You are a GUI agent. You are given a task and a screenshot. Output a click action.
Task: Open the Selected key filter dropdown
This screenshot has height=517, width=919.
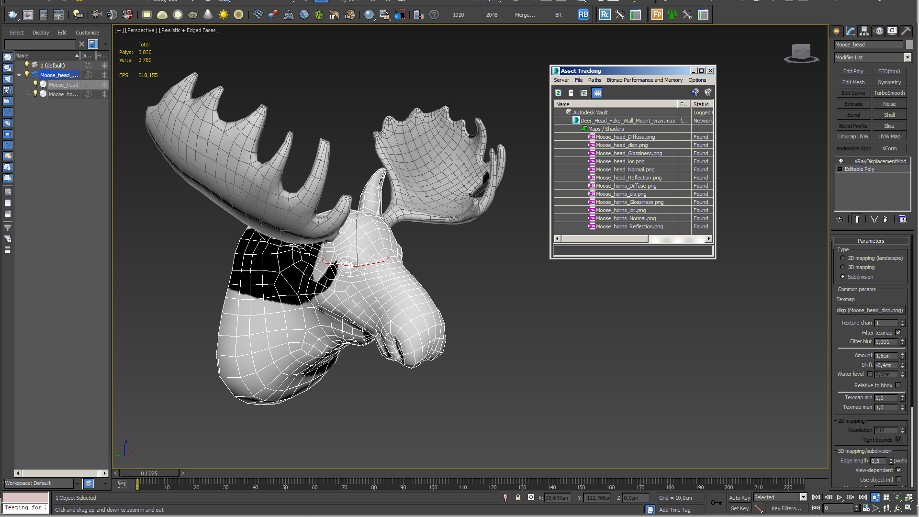tap(803, 497)
